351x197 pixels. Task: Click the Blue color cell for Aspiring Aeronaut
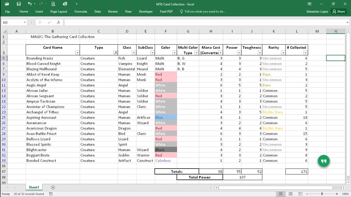click(x=166, y=118)
